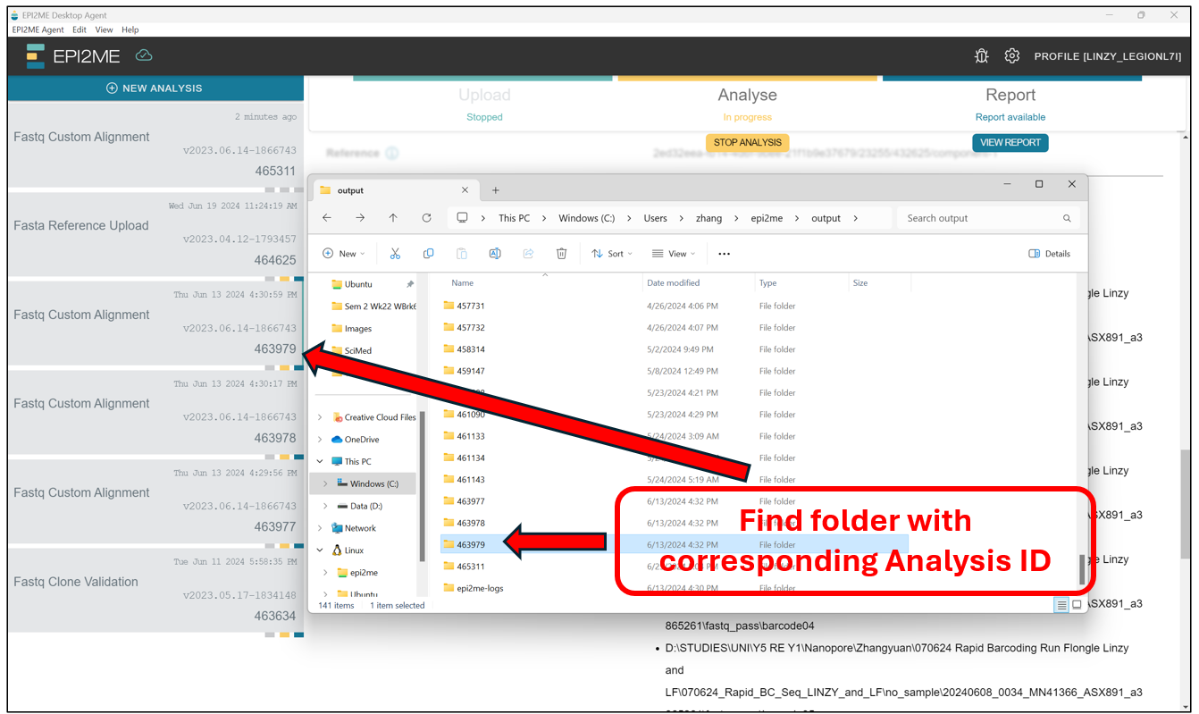Switch Explorer to details list view icon
This screenshot has height=714, width=1199.
[1061, 605]
